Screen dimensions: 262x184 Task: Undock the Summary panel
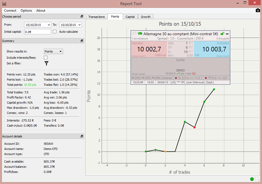[82, 41]
